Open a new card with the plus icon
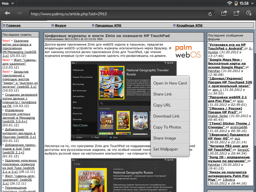The width and height of the screenshot is (256, 192). pyautogui.click(x=236, y=13)
